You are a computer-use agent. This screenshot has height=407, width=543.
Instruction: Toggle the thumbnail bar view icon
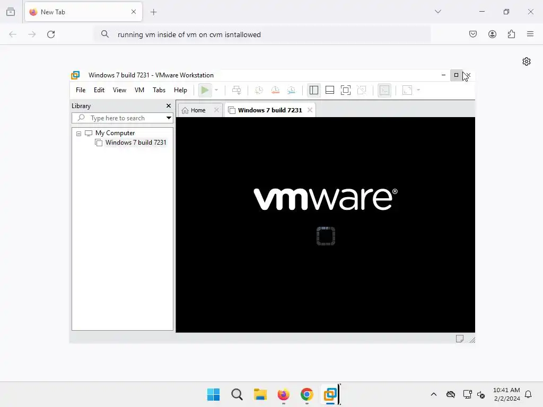(330, 90)
